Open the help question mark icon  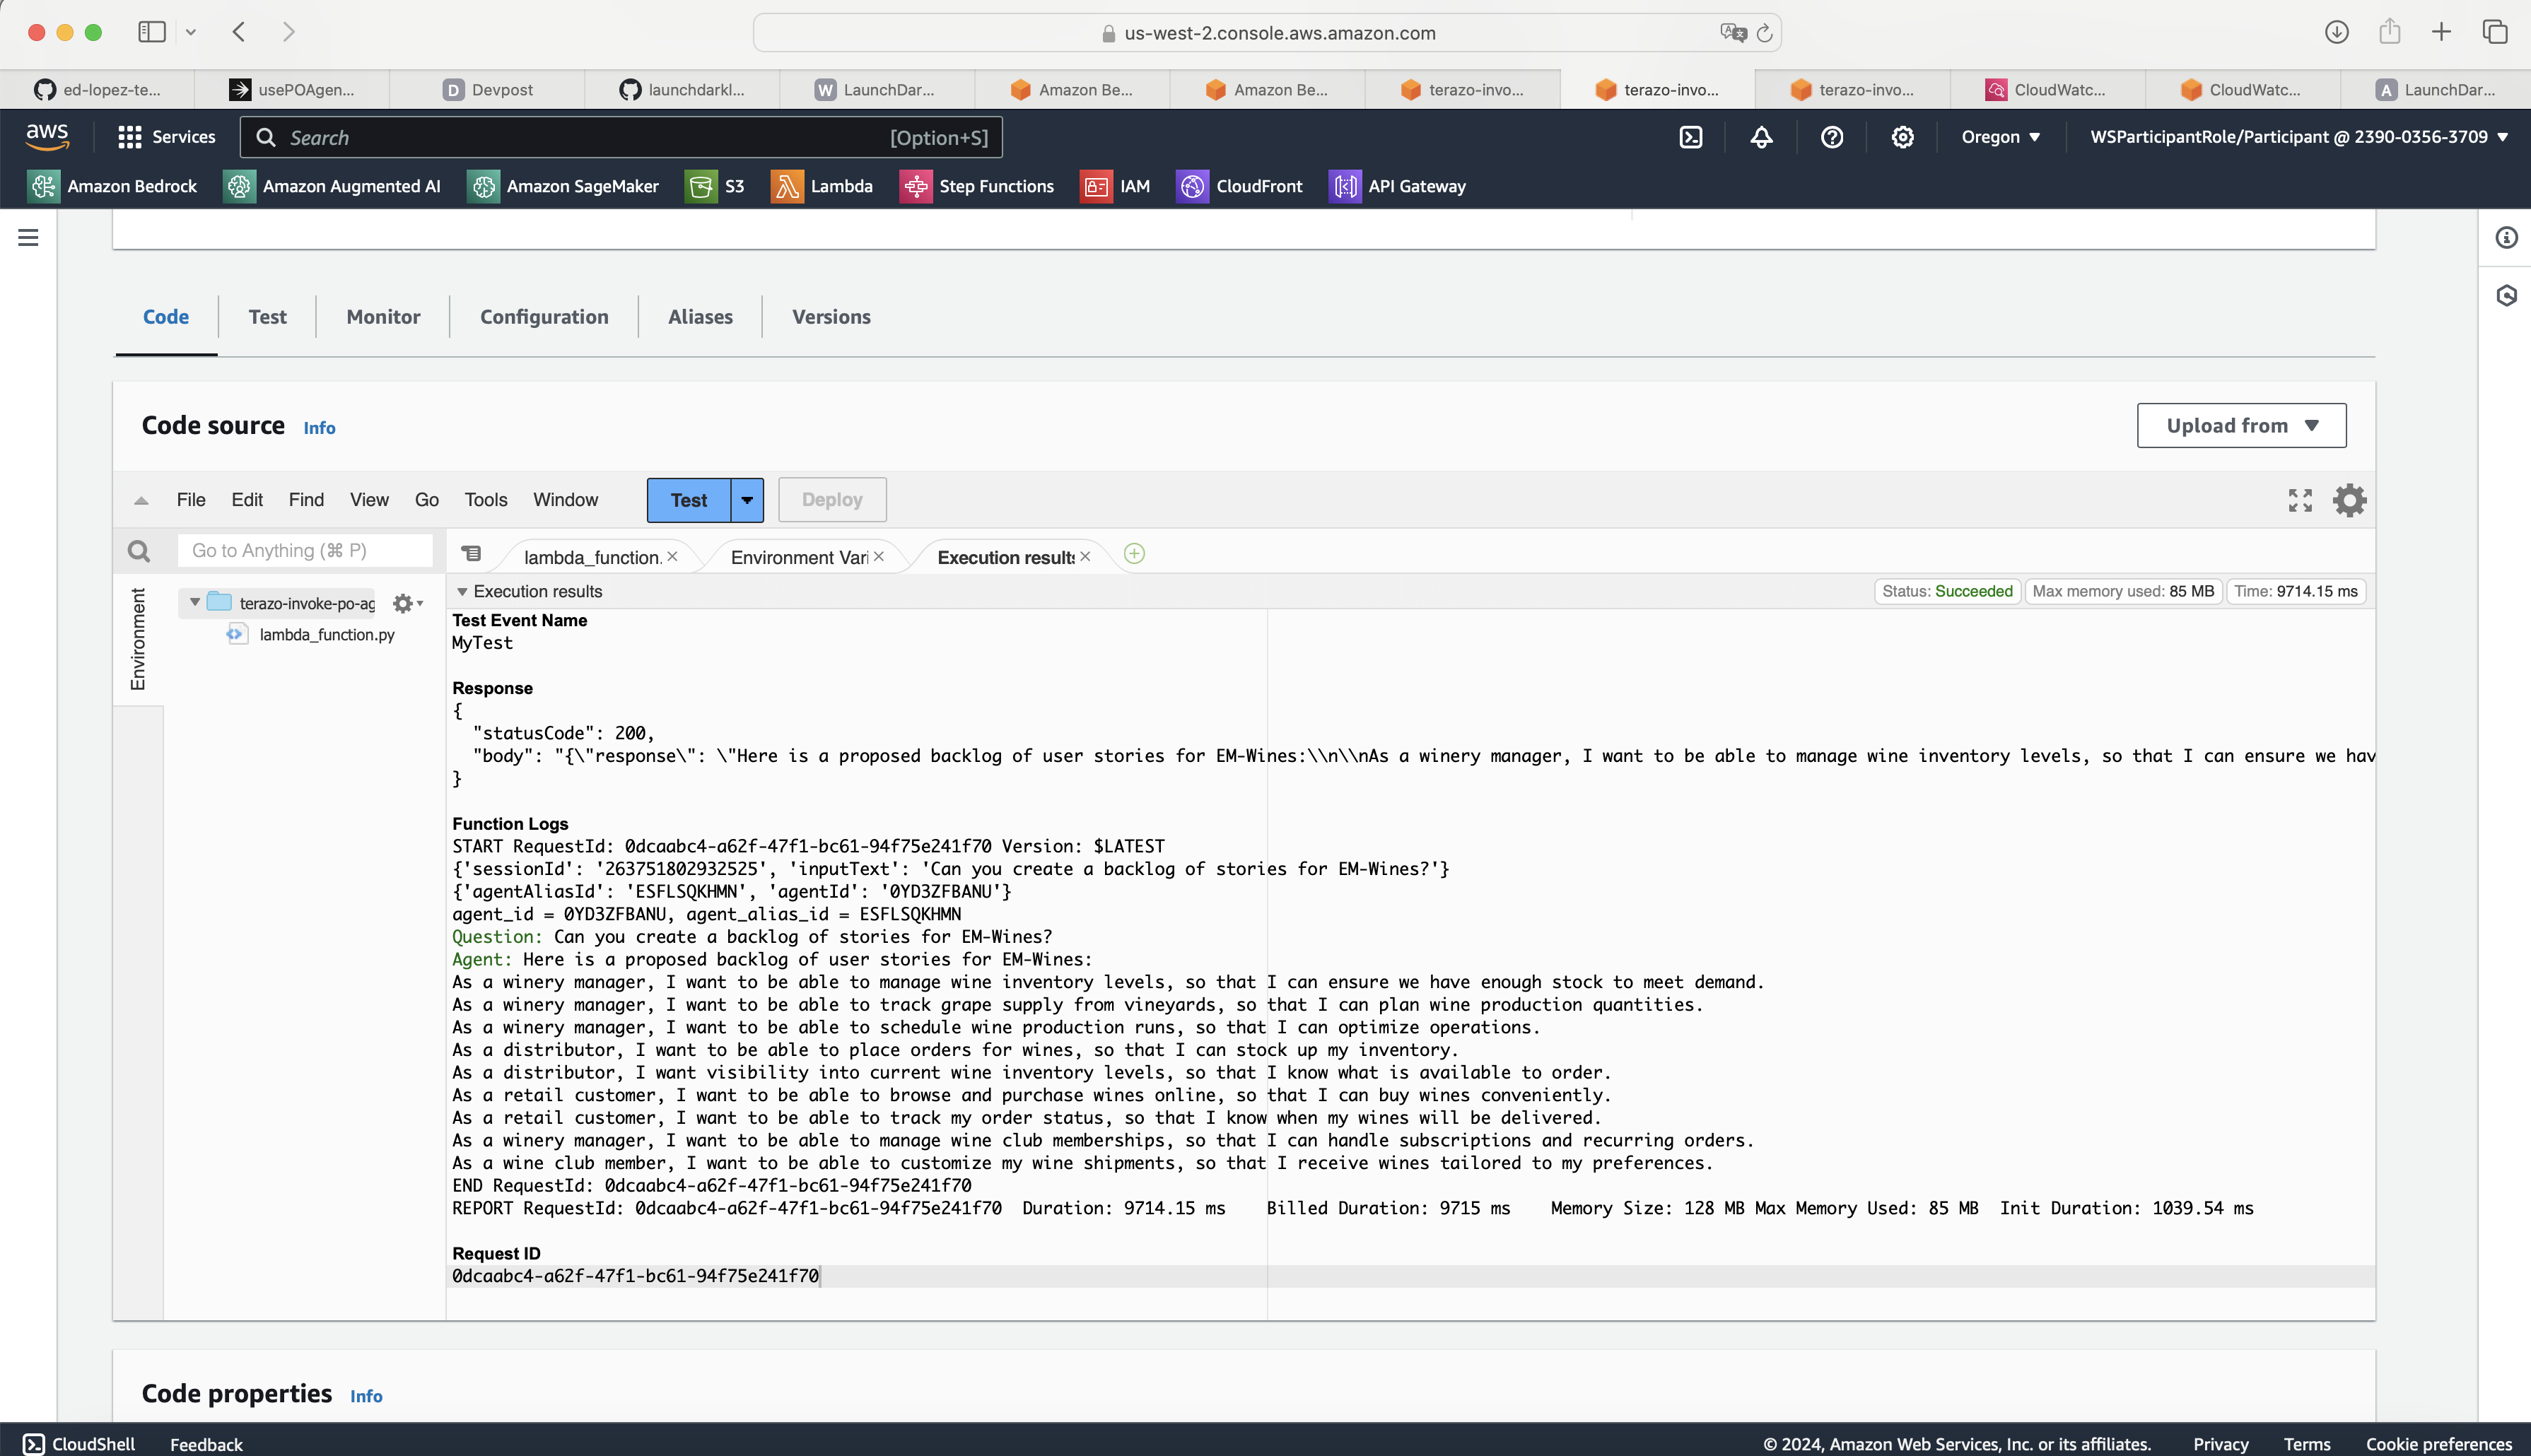(x=1832, y=137)
